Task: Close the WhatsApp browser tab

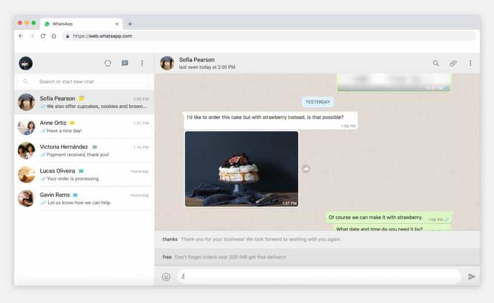Action: click(x=117, y=24)
